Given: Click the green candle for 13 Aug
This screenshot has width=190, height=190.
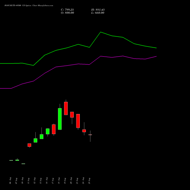Looking at the screenshot, I should [41, 136].
